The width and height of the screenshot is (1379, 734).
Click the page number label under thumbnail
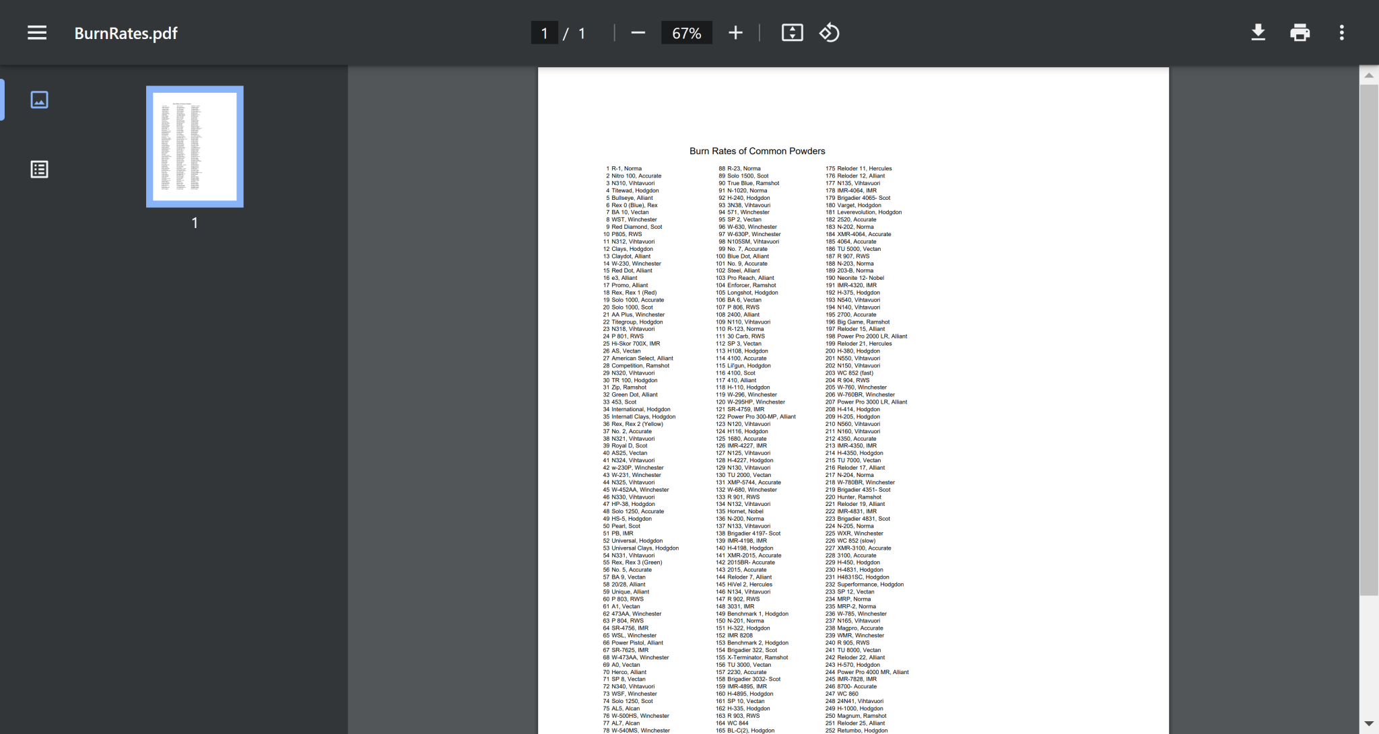tap(195, 223)
